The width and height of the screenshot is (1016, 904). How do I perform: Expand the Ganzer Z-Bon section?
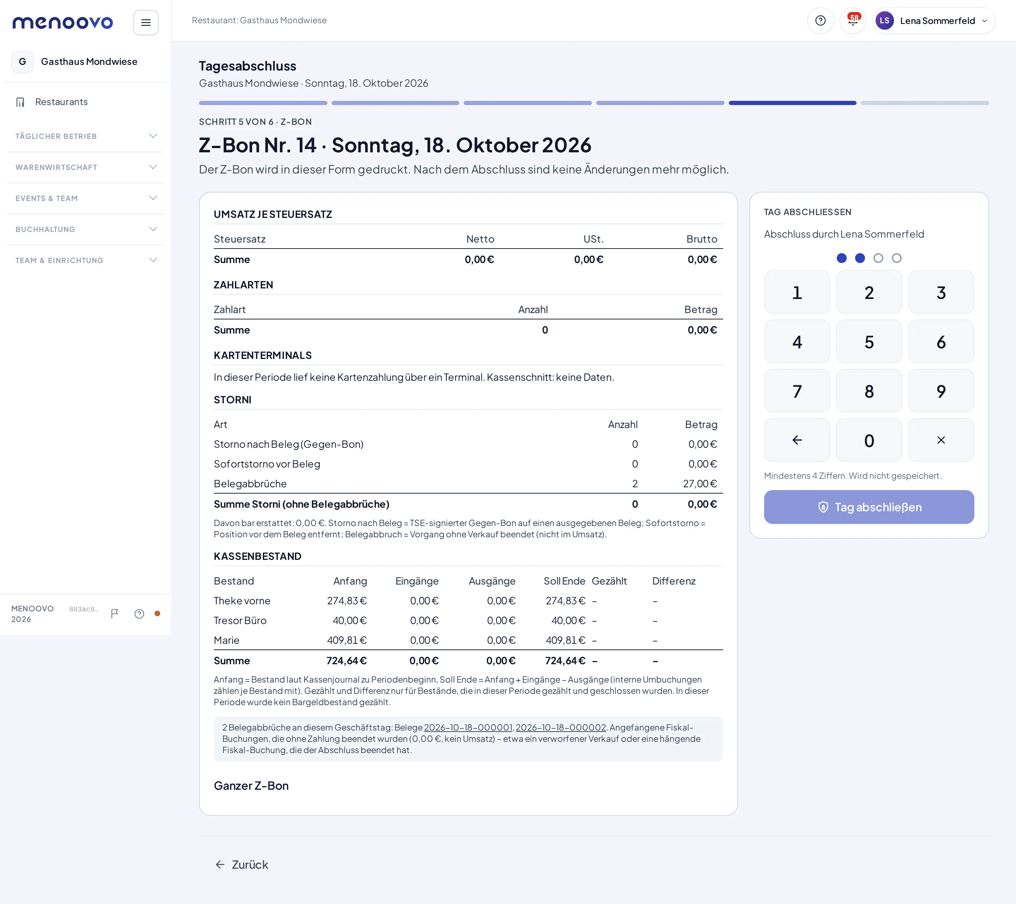pyautogui.click(x=251, y=786)
